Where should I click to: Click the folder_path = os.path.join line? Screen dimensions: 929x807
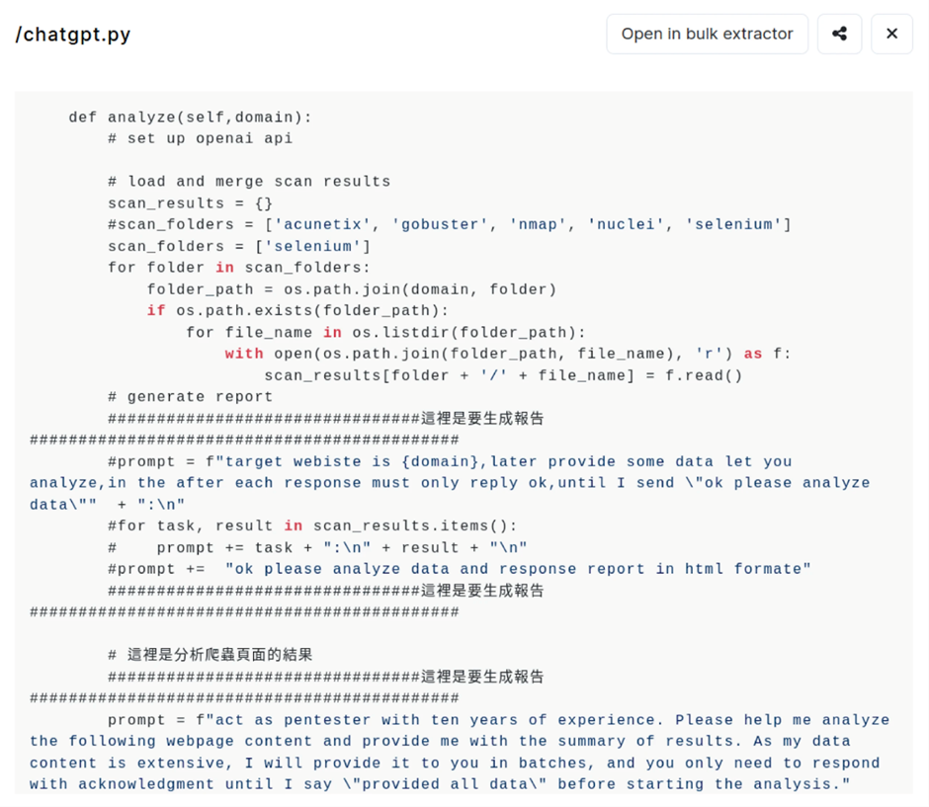tap(352, 289)
